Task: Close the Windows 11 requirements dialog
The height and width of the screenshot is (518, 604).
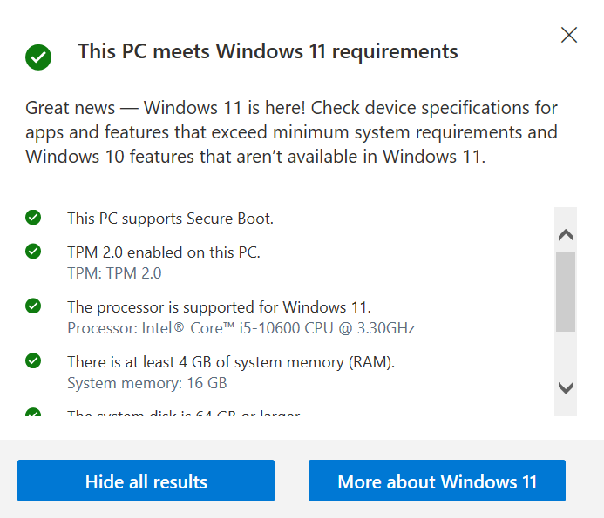Action: [569, 35]
